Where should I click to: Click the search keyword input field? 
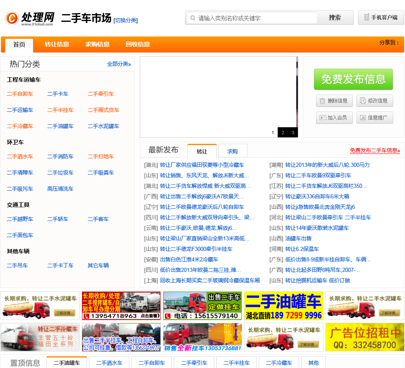point(255,18)
